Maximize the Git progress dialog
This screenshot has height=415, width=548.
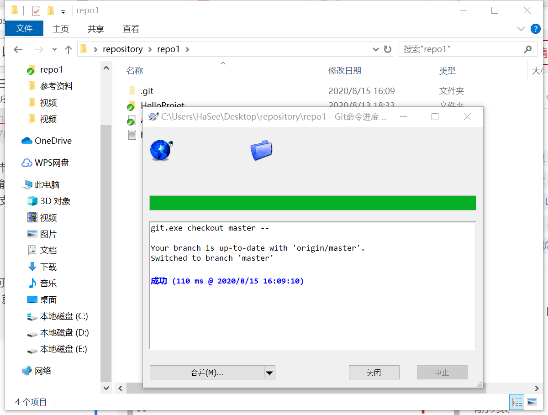coord(435,117)
